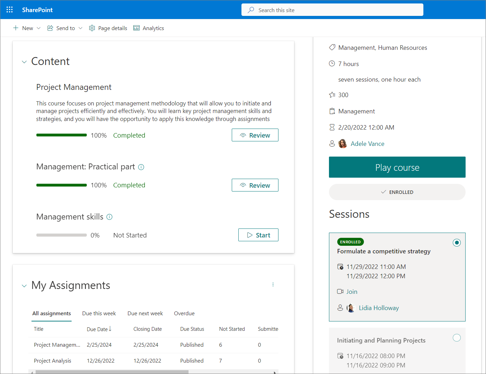
Task: Open My Assignments more options menu
Action: coord(273,284)
